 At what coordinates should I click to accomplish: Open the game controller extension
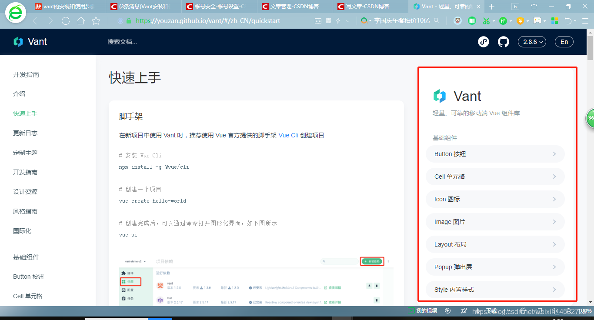537,20
